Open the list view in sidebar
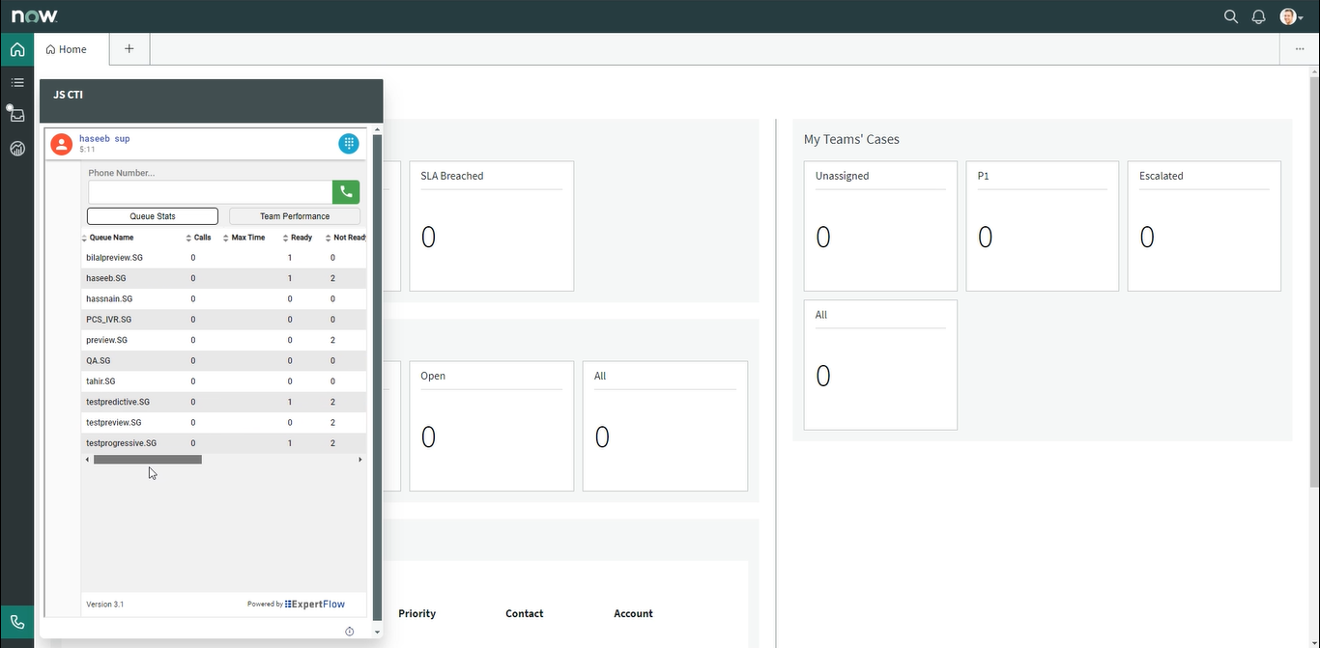The height and width of the screenshot is (648, 1320). point(17,83)
